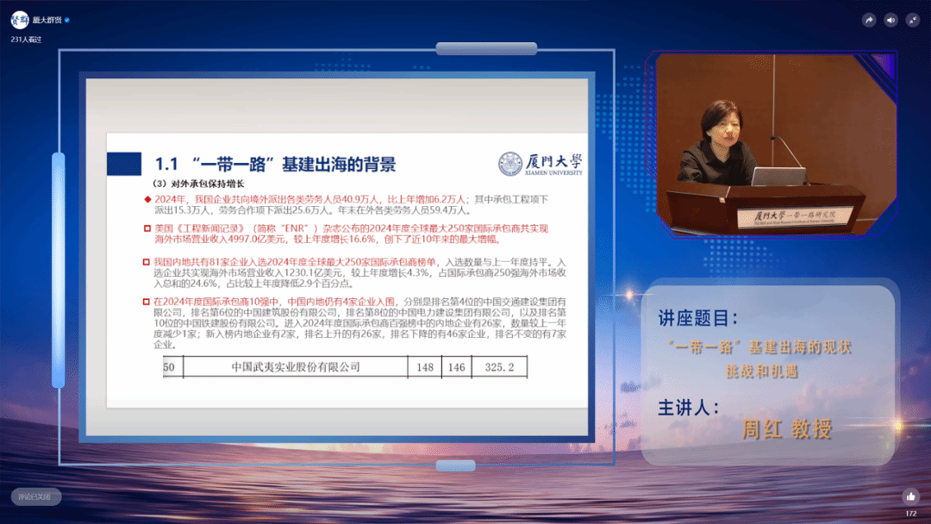Click the Xiamen University logo on the slide
931x524 pixels.
click(540, 165)
